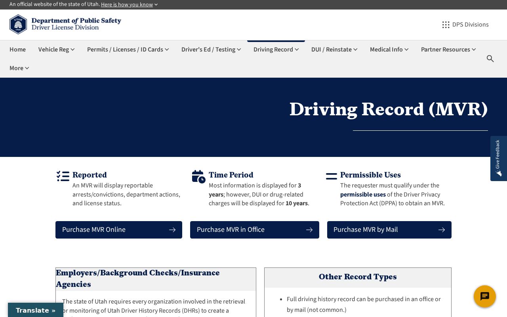Expand Permits / Licenses / ID Cards chevron
The height and width of the screenshot is (317, 507).
click(167, 50)
